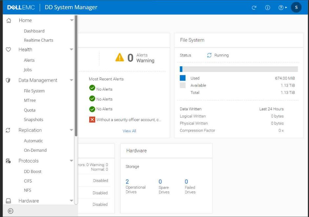309x217 pixels.
Task: Open Snapshots in sidebar
Action: (33, 119)
